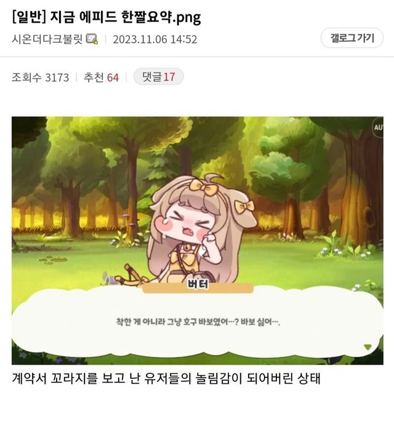Click the 버터 character name tag
This screenshot has height=425, width=394.
point(198,285)
